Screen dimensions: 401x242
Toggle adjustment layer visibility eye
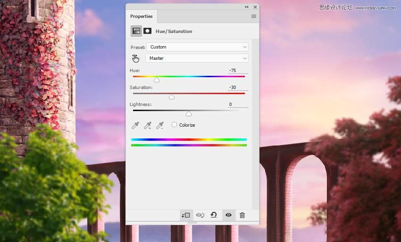228,215
